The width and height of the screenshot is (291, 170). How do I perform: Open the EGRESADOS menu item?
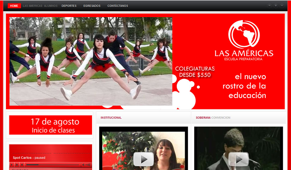(92, 6)
